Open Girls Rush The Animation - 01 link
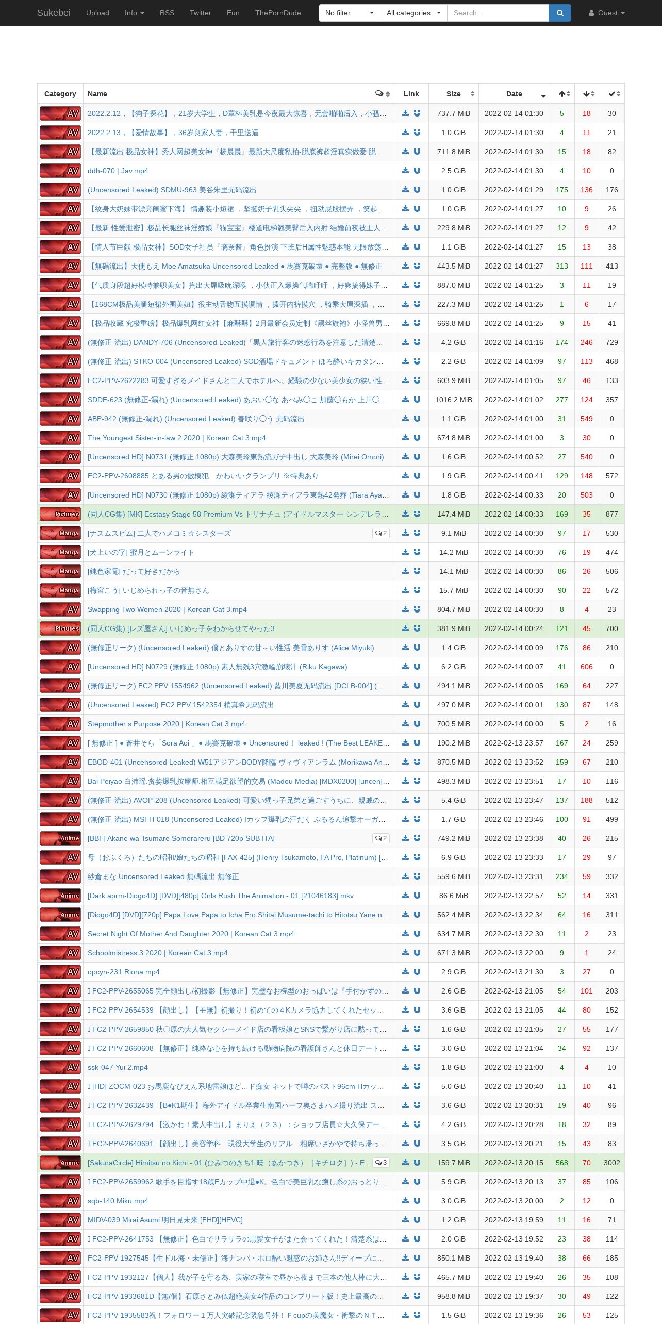Viewport: 662px width, 1324px height. pos(221,896)
